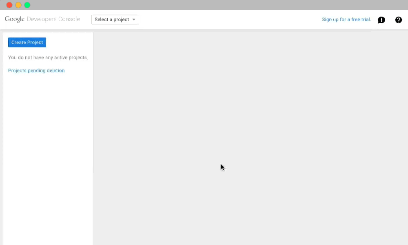The width and height of the screenshot is (408, 245).
Task: Open the 'Projects pending deletion' link
Action: [x=36, y=71]
